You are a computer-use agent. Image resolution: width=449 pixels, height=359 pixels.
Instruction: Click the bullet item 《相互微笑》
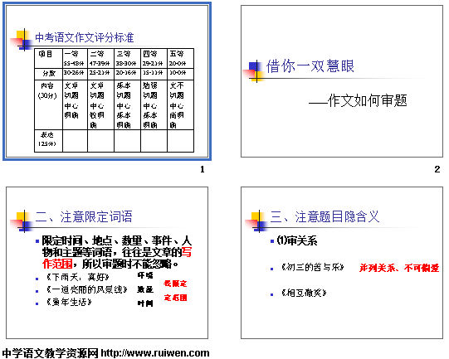(x=304, y=294)
